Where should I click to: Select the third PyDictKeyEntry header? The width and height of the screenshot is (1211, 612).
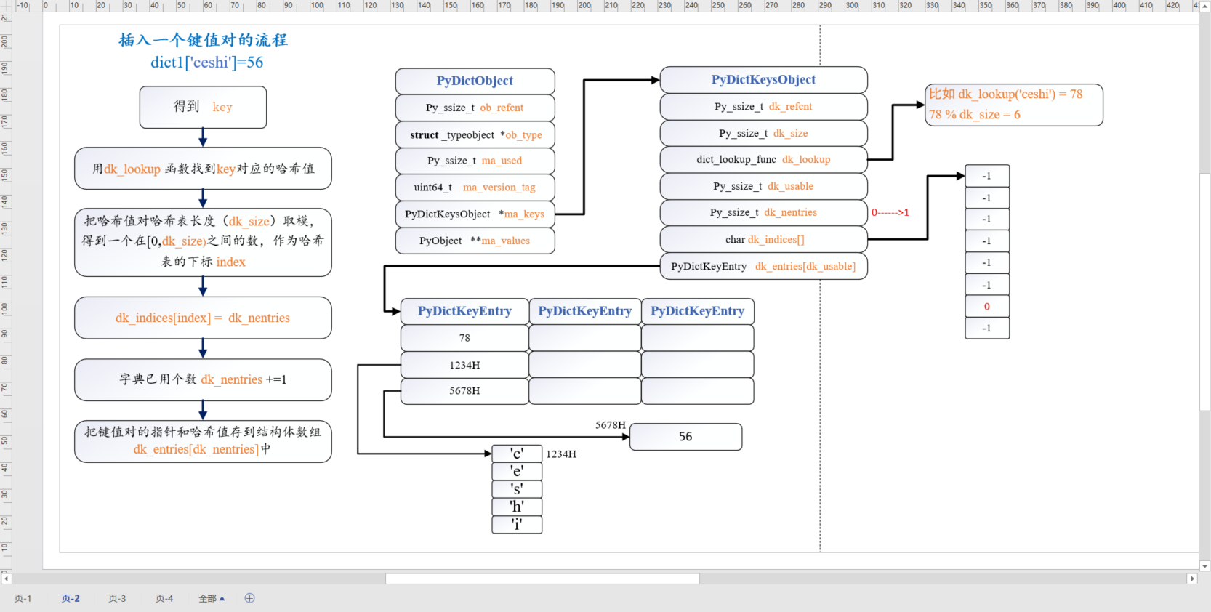coord(698,311)
